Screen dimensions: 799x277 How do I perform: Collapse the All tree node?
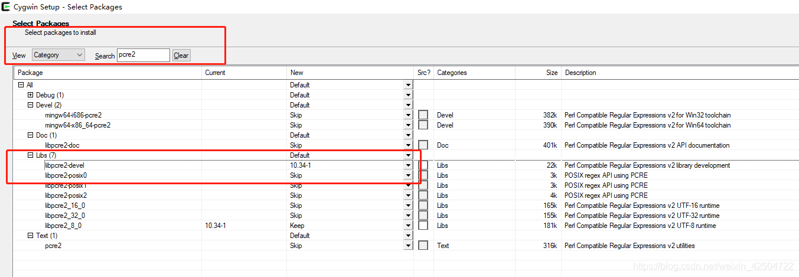point(21,85)
